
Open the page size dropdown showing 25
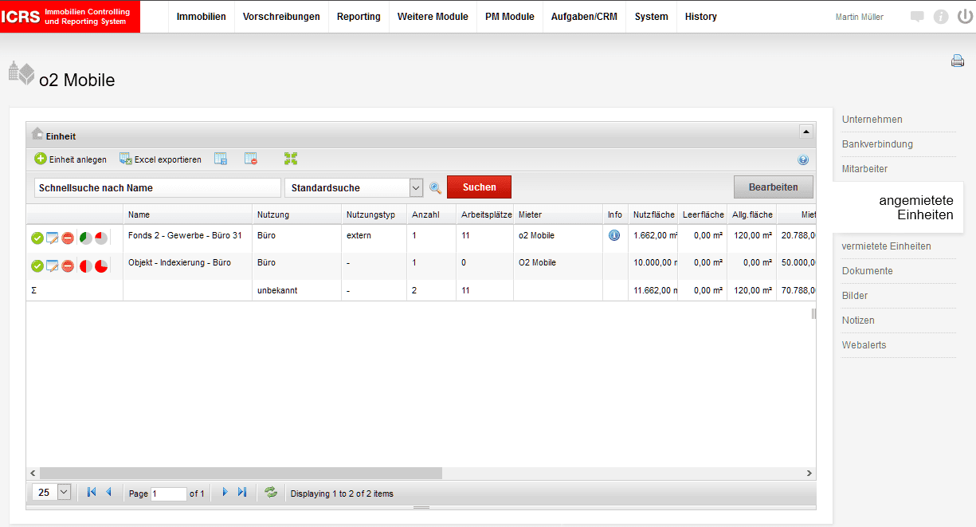point(64,493)
